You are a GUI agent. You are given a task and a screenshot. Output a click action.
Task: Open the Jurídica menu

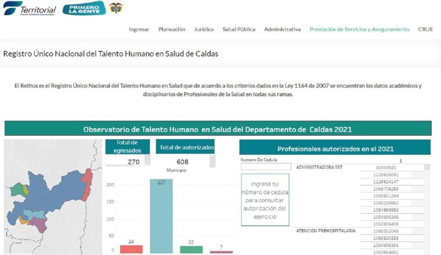[205, 29]
